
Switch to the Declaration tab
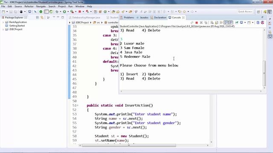[x=158, y=17]
